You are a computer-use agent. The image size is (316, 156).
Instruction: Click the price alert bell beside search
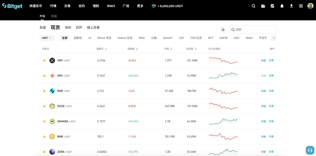[x=223, y=30]
